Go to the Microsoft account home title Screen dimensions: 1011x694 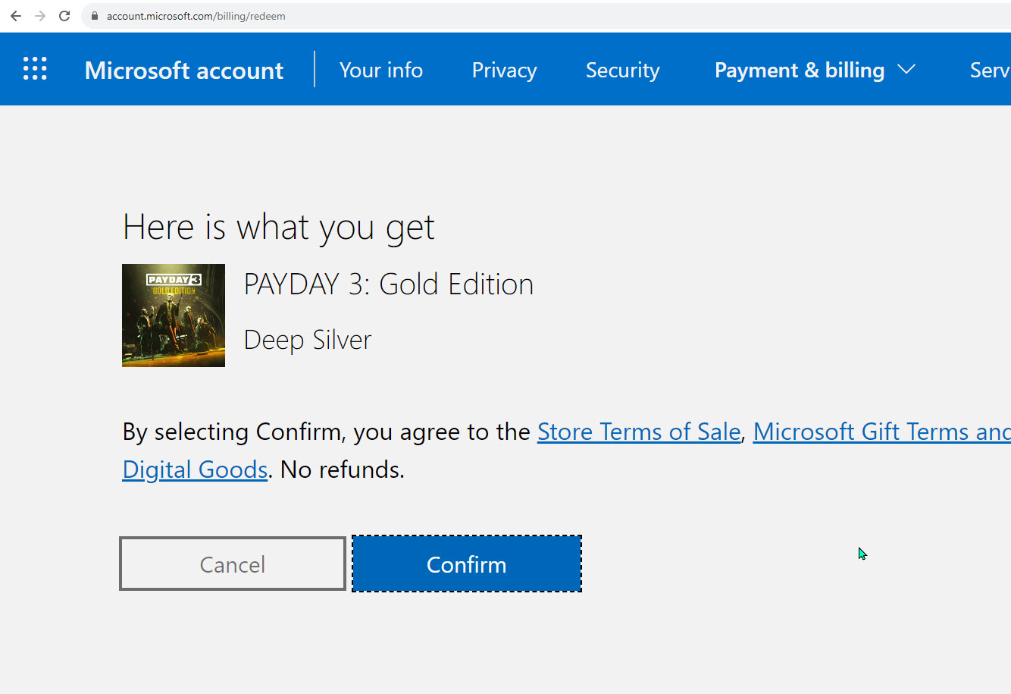tap(184, 70)
